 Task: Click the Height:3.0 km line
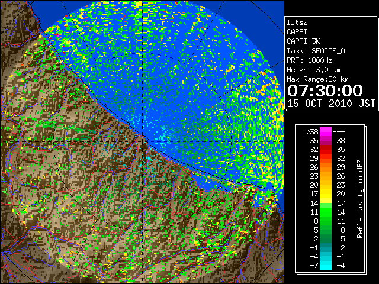313,70
